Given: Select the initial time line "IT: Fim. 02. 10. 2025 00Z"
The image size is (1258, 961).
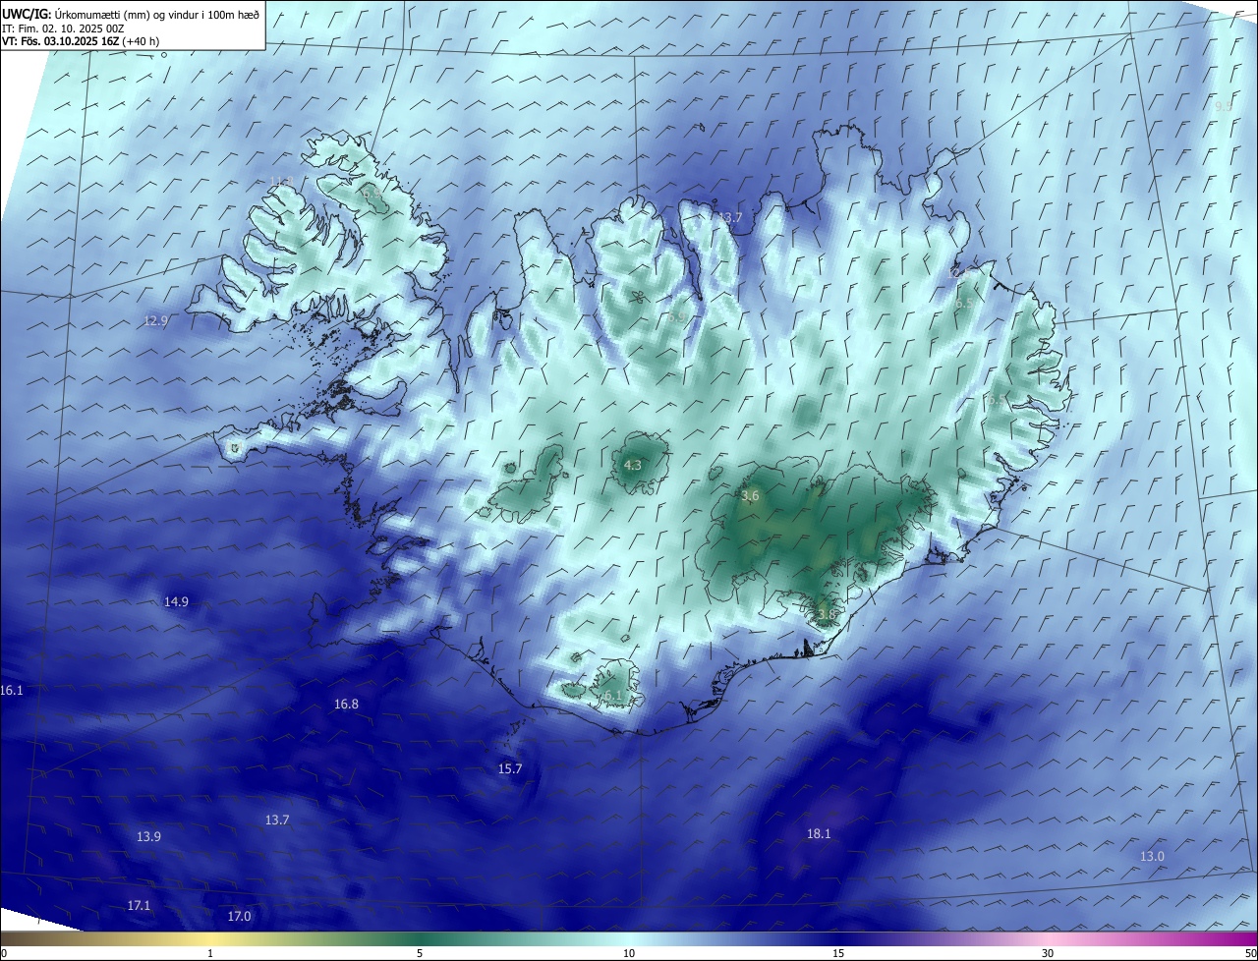Looking at the screenshot, I should 63,28.
